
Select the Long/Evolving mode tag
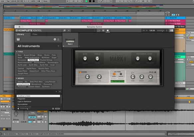23,84
